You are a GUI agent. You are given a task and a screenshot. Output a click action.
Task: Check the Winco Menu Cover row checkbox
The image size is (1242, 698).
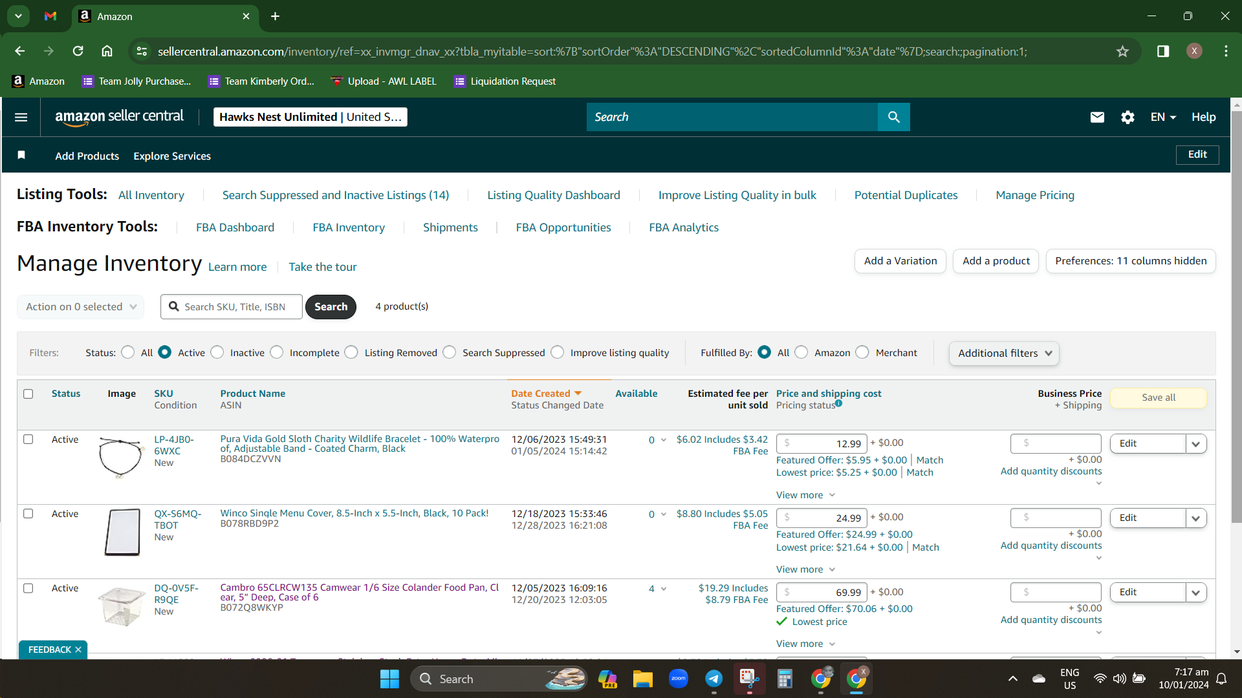28,514
